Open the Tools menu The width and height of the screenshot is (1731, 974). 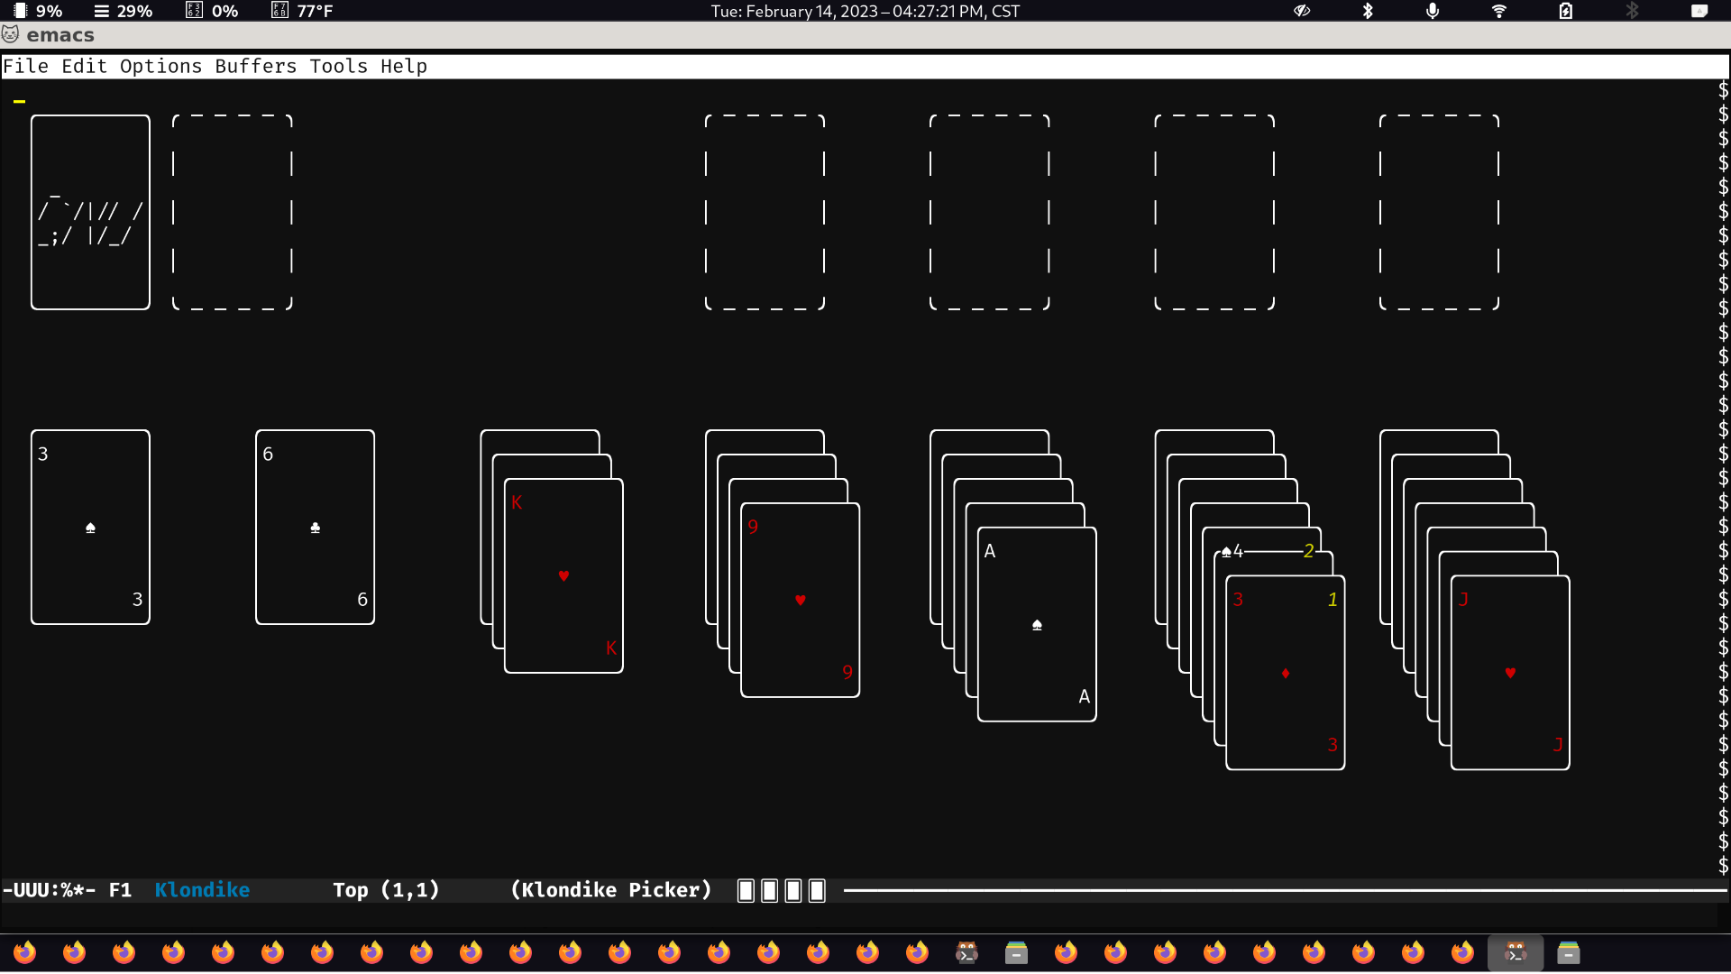click(x=339, y=66)
